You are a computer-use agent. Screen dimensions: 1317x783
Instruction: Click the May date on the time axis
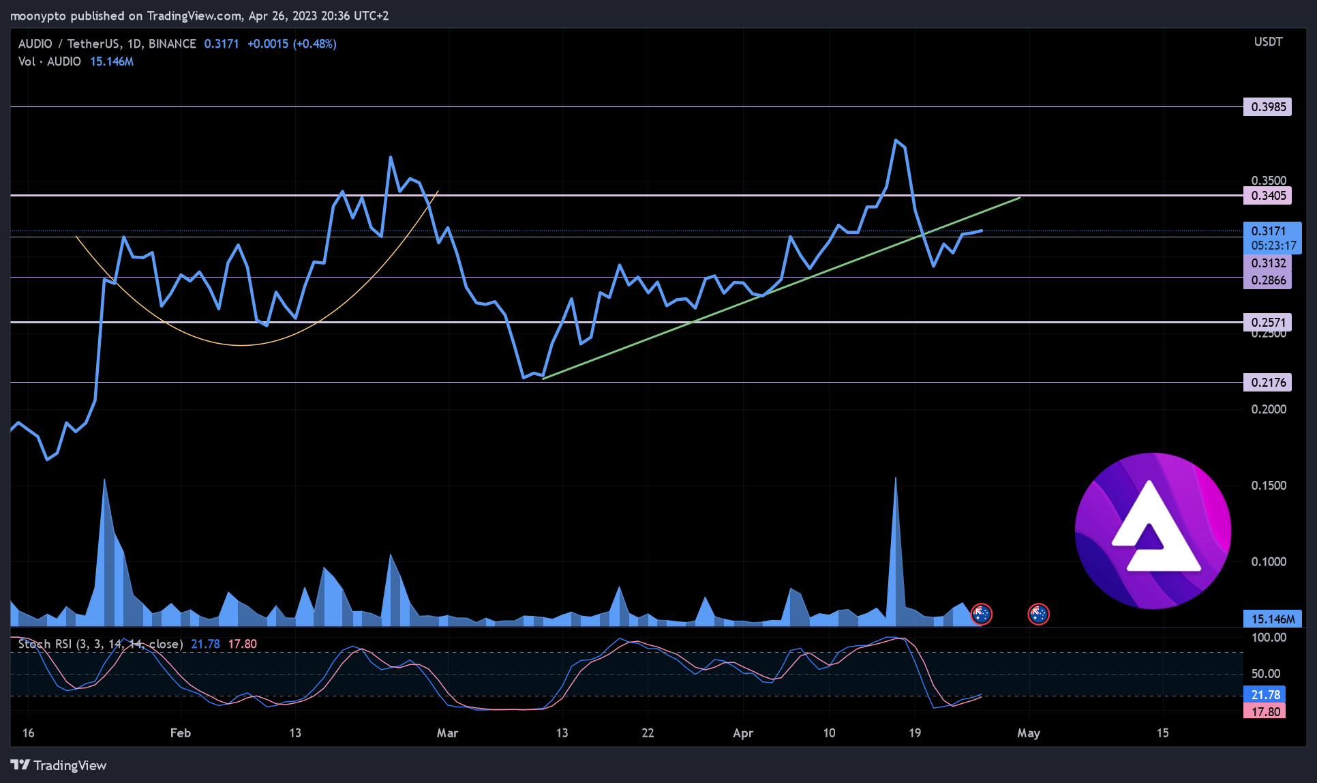click(1029, 733)
